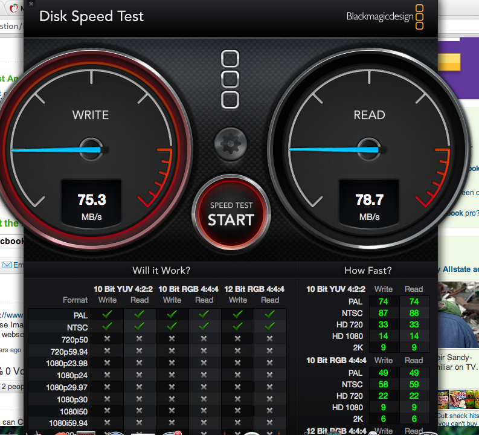Click the 1080i59.94 format row label
The width and height of the screenshot is (479, 435).
pyautogui.click(x=68, y=424)
